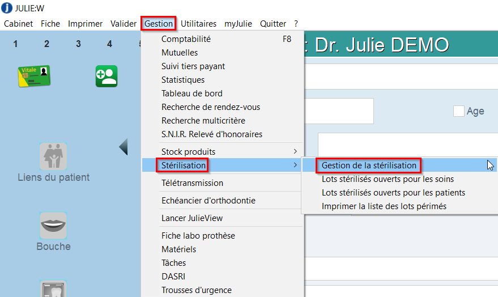
Task: Open the Valider menu
Action: [124, 24]
